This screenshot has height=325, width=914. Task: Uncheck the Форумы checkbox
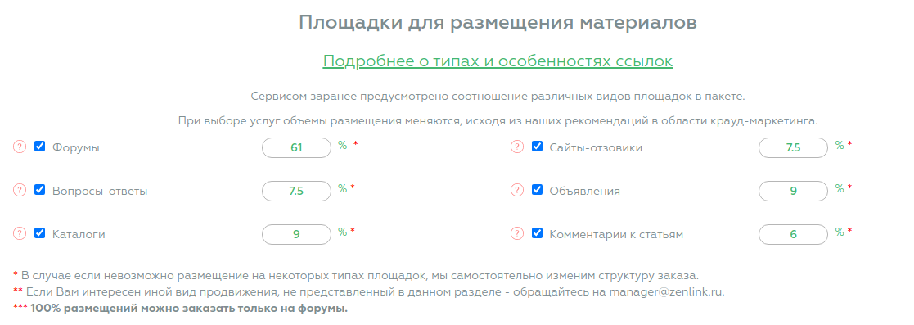39,147
